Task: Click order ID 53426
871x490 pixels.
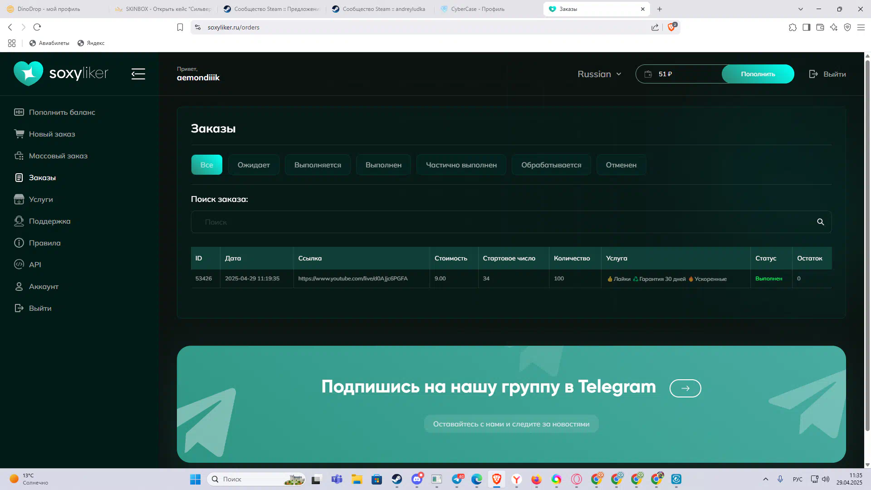Action: (x=204, y=279)
